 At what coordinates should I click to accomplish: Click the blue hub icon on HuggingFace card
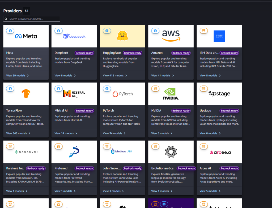tap(107, 31)
